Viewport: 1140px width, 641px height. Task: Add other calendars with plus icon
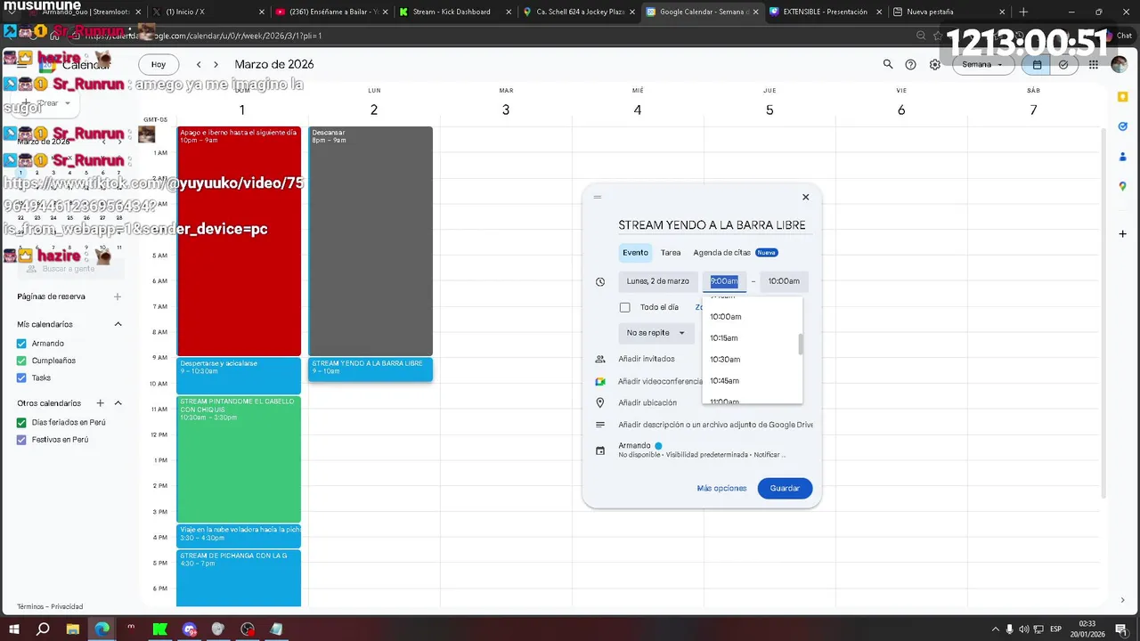[x=101, y=403]
